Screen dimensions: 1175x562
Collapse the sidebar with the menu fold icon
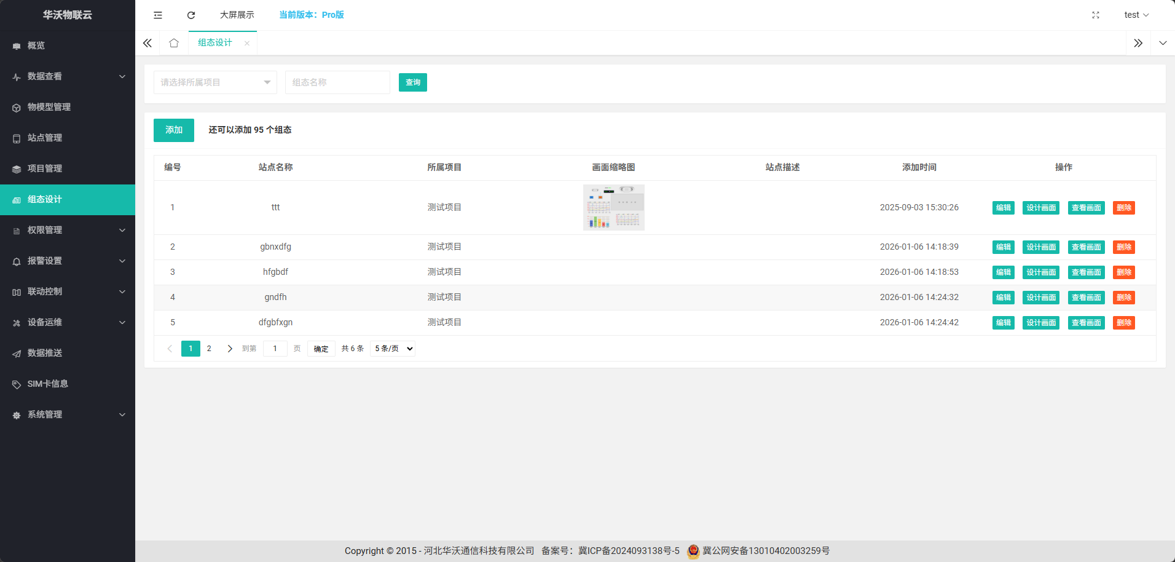(x=158, y=15)
